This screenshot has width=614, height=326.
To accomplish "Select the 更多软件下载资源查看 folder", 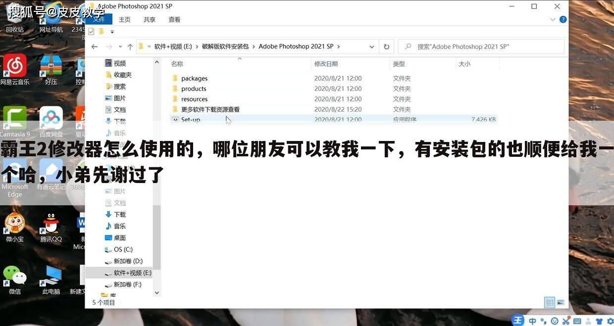I will pos(210,109).
